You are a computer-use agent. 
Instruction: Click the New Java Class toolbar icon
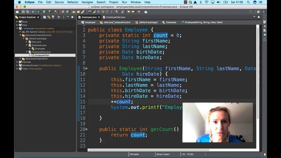point(68,12)
